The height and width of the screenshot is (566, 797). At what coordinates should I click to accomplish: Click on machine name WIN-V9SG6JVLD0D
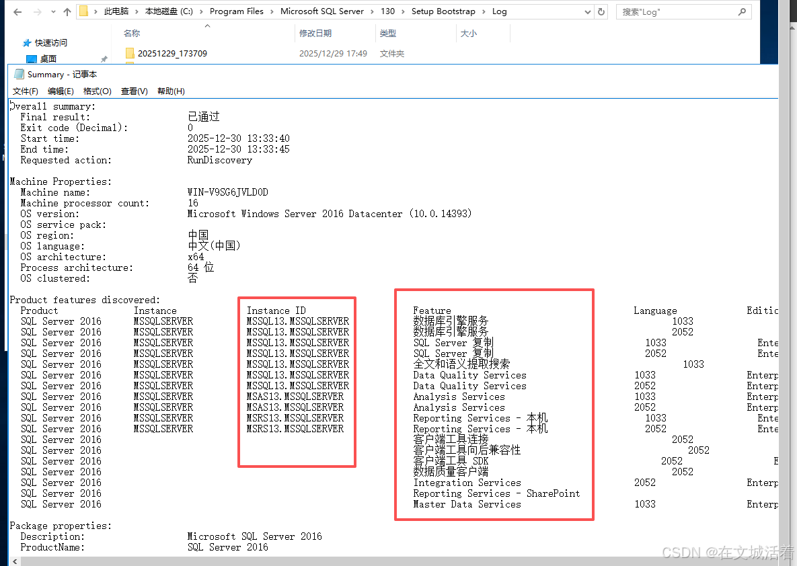[x=228, y=192]
